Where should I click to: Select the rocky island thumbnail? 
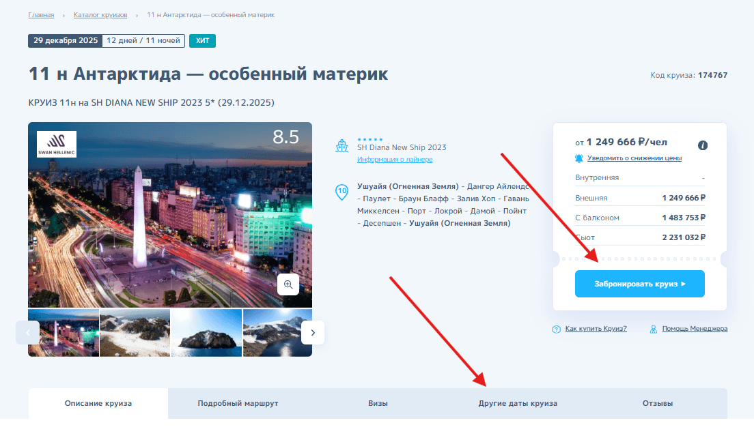(x=206, y=333)
